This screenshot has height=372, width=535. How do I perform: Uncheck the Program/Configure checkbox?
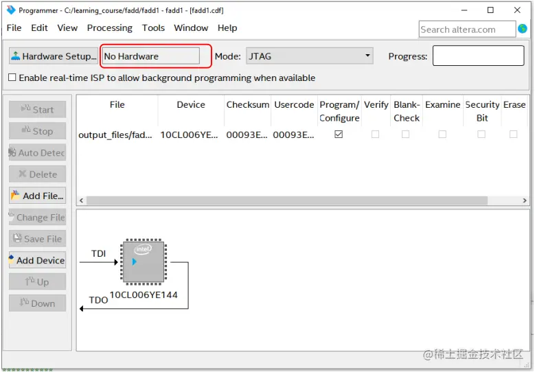click(339, 135)
